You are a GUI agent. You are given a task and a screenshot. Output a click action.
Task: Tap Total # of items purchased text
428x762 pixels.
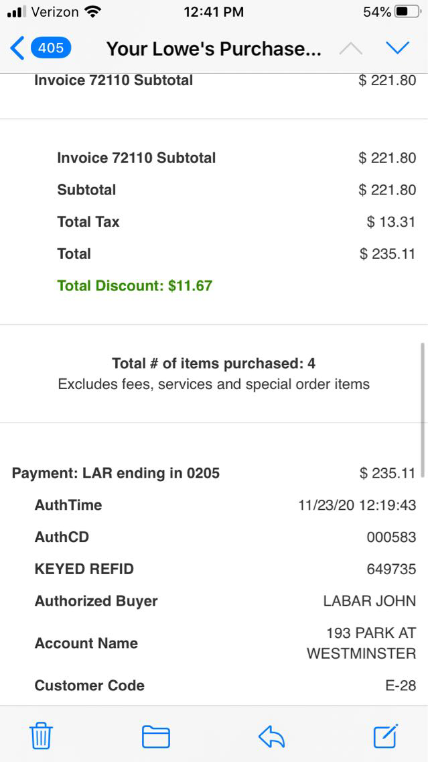pyautogui.click(x=214, y=364)
